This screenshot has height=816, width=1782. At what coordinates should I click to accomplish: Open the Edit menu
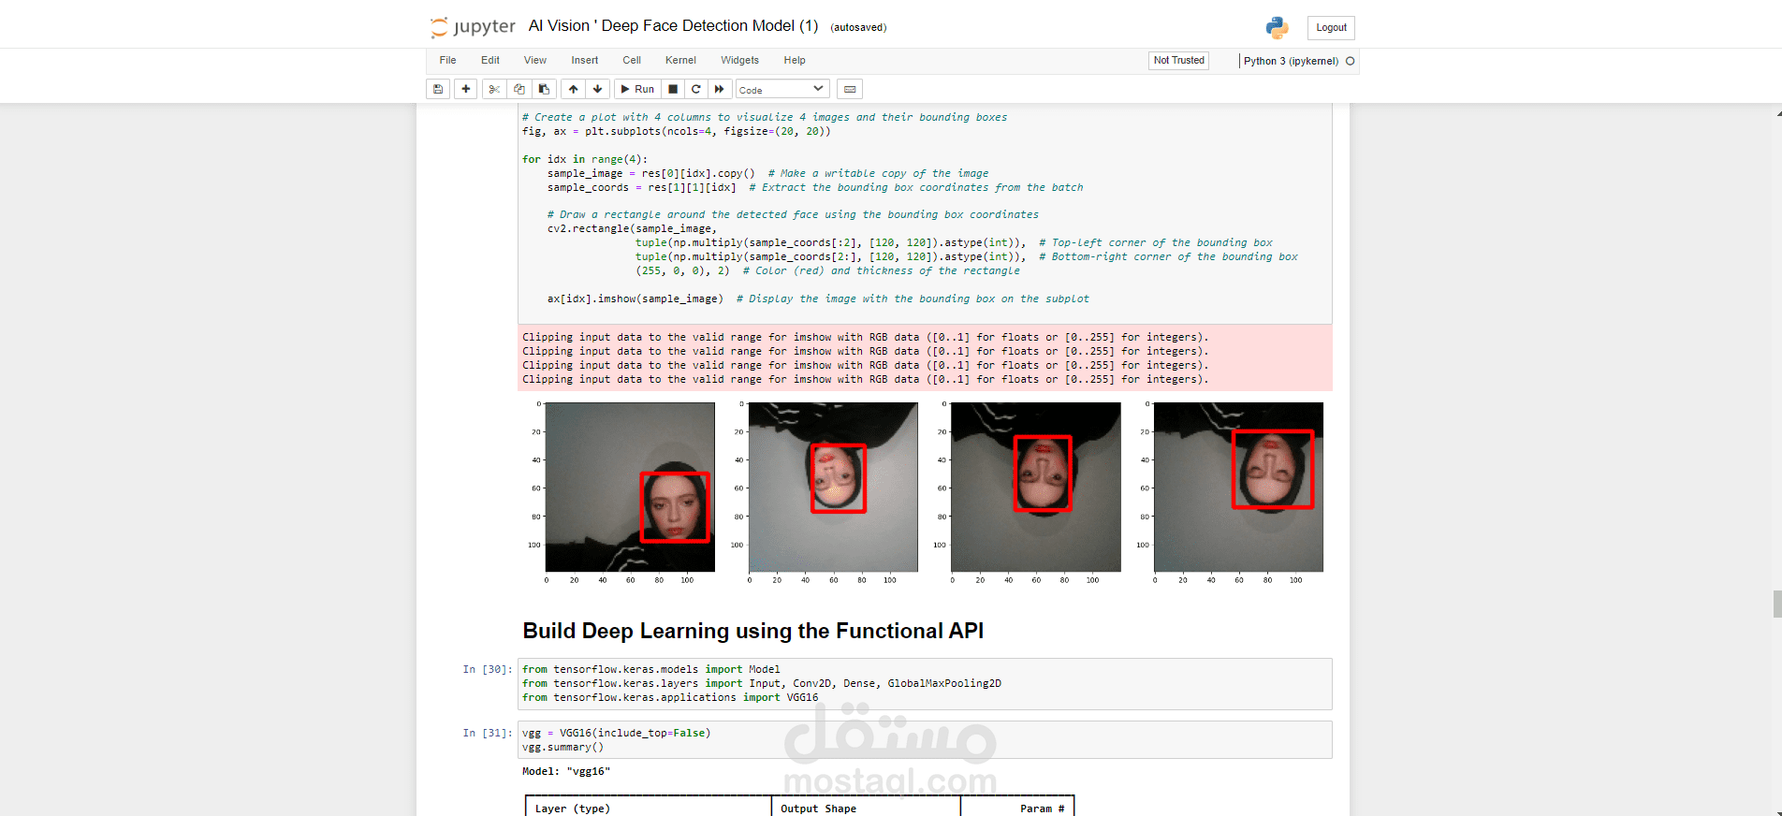(x=490, y=60)
